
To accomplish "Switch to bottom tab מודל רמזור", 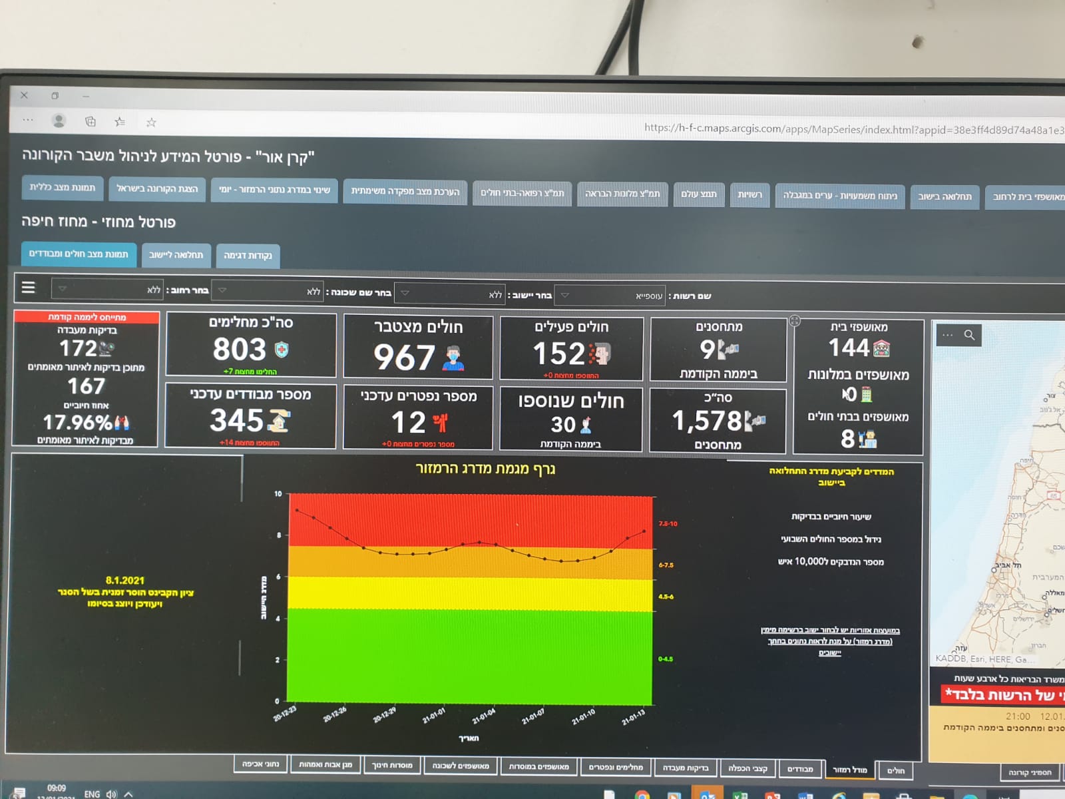I will pyautogui.click(x=849, y=770).
